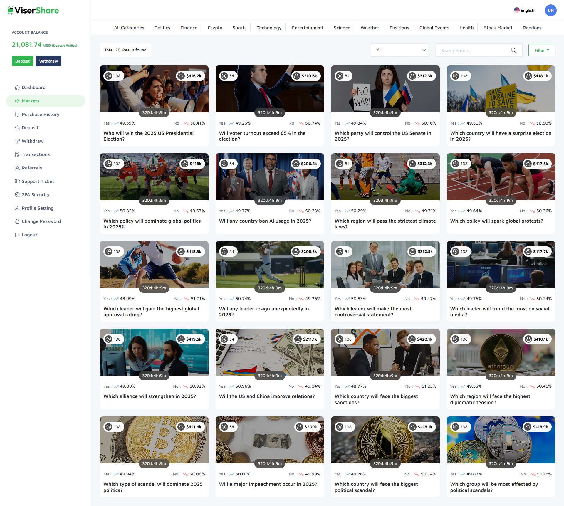Screen dimensions: 564x506
Task: Click the search magnifier icon
Action: [x=513, y=50]
